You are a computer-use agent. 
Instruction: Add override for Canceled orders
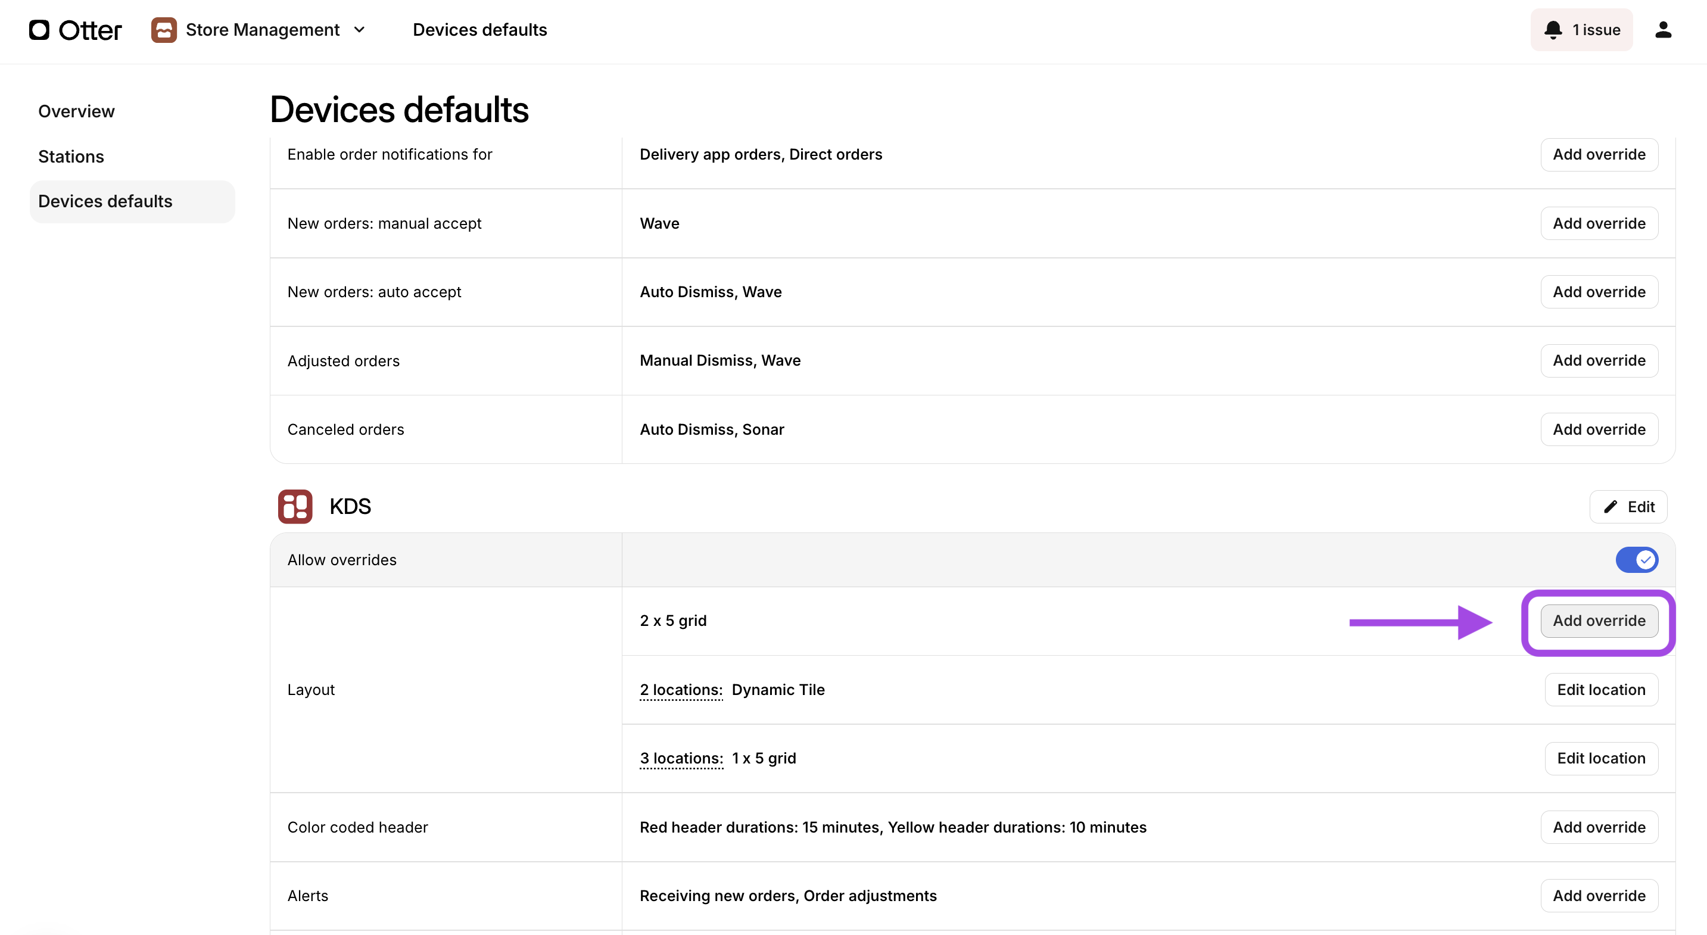(1599, 429)
